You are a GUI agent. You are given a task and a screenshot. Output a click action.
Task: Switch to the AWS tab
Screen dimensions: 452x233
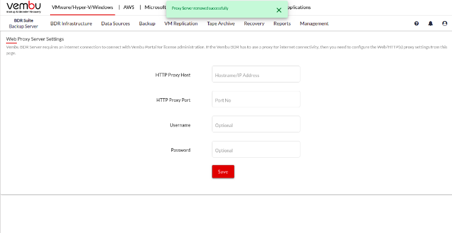(x=129, y=7)
